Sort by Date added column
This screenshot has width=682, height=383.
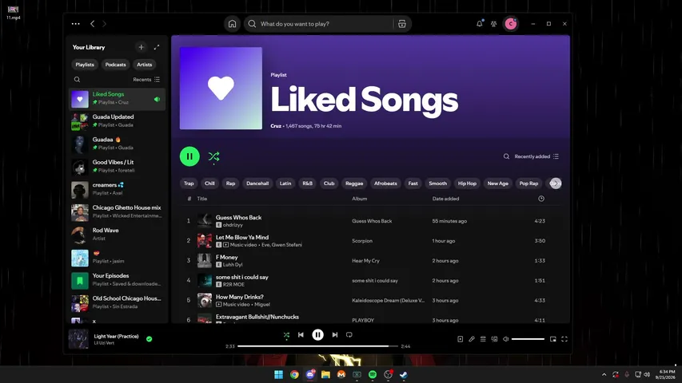(445, 199)
